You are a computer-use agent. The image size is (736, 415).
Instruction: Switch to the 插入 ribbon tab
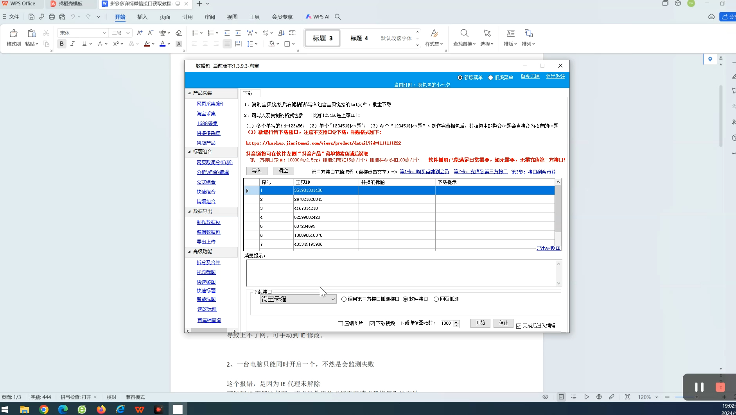point(142,17)
